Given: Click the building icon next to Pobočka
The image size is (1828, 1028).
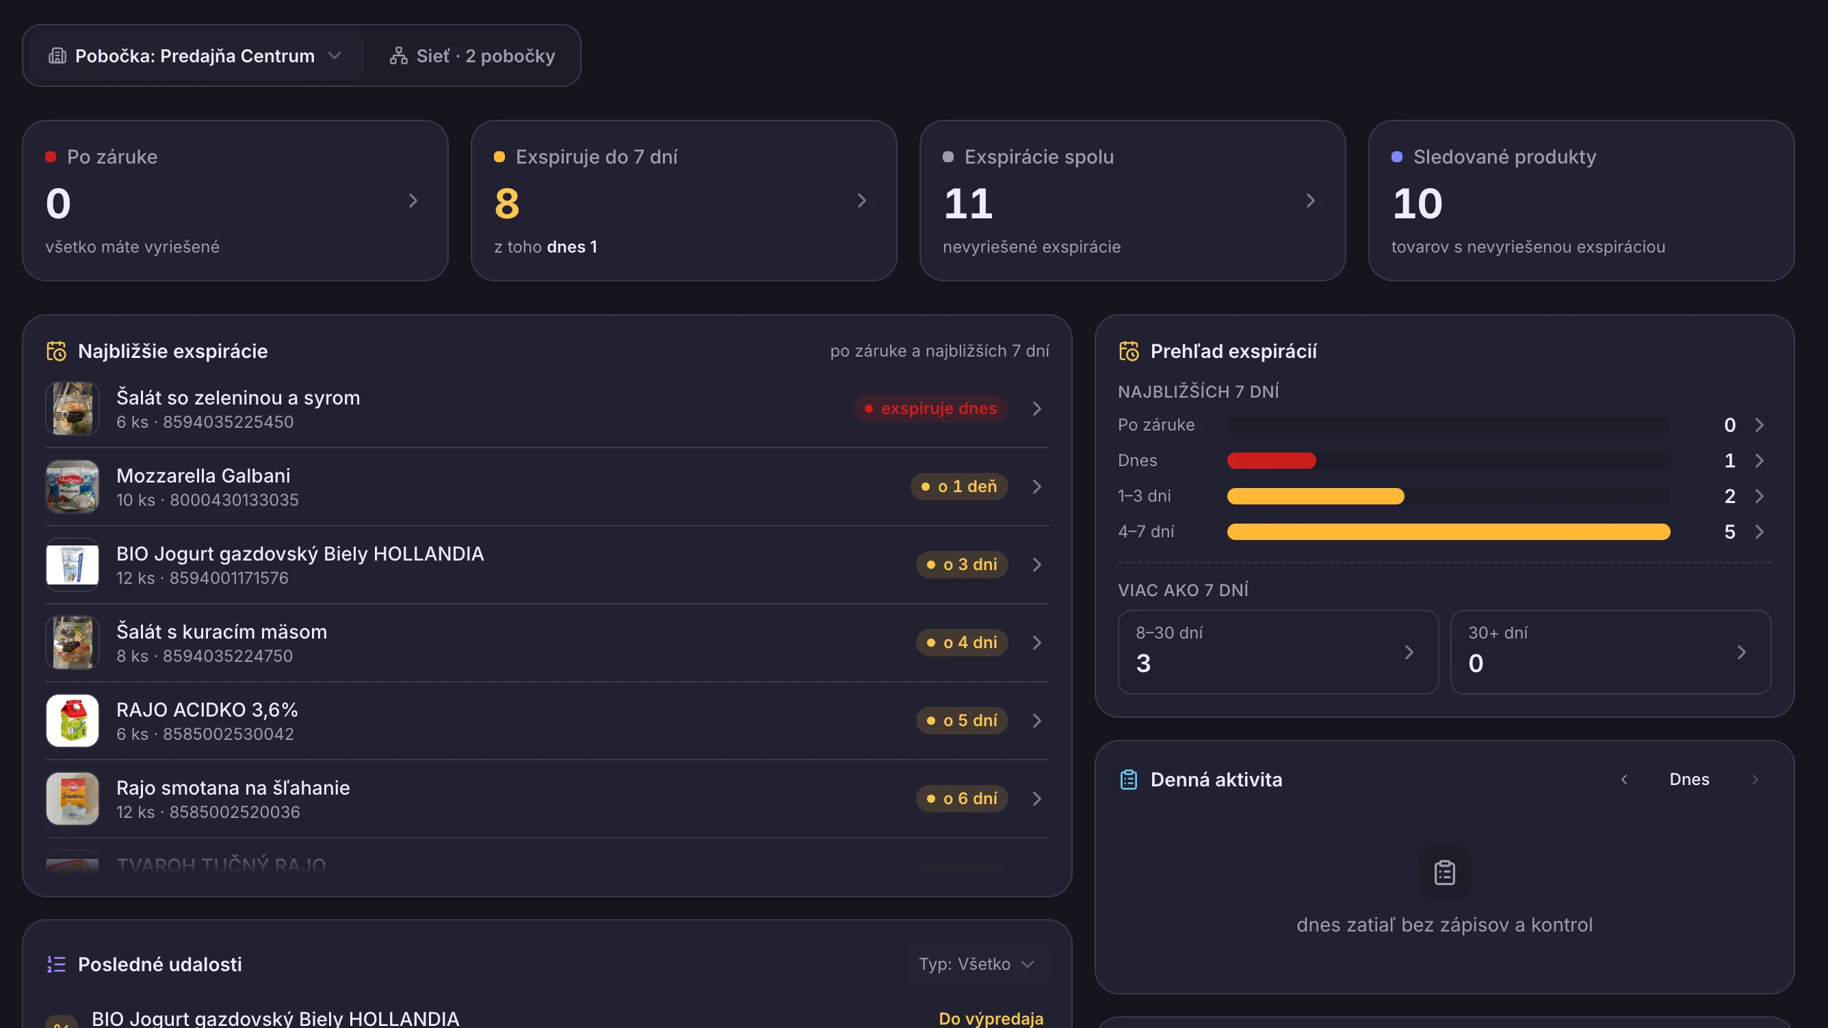Looking at the screenshot, I should pos(57,55).
